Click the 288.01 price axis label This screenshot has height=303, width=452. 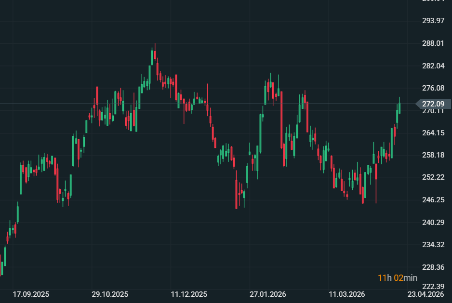coord(433,43)
